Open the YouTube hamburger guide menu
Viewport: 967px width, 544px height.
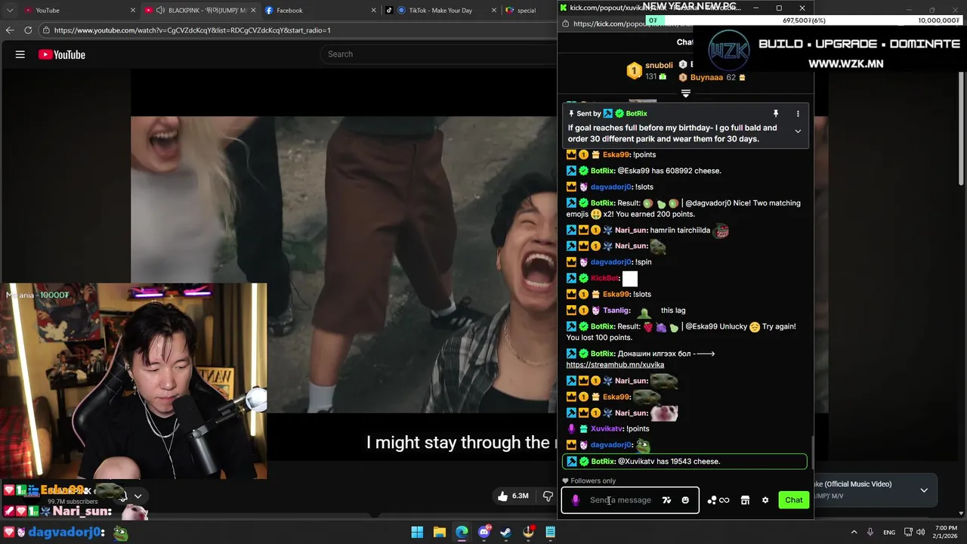(20, 54)
